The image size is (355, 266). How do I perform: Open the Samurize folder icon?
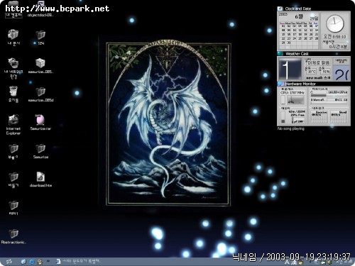point(40,151)
